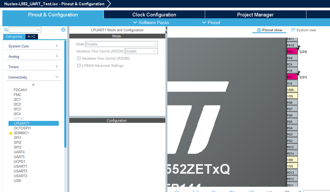This screenshot has height=192, width=330.
Task: Select FMC peripheral
Action: pos(18,95)
